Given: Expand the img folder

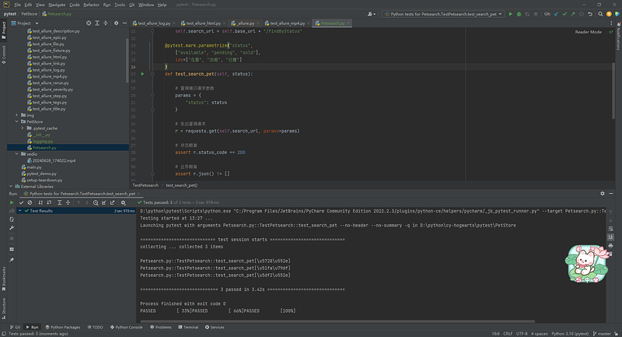Looking at the screenshot, I should [x=16, y=115].
